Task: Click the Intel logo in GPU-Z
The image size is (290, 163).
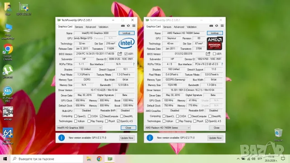Action: (126, 43)
